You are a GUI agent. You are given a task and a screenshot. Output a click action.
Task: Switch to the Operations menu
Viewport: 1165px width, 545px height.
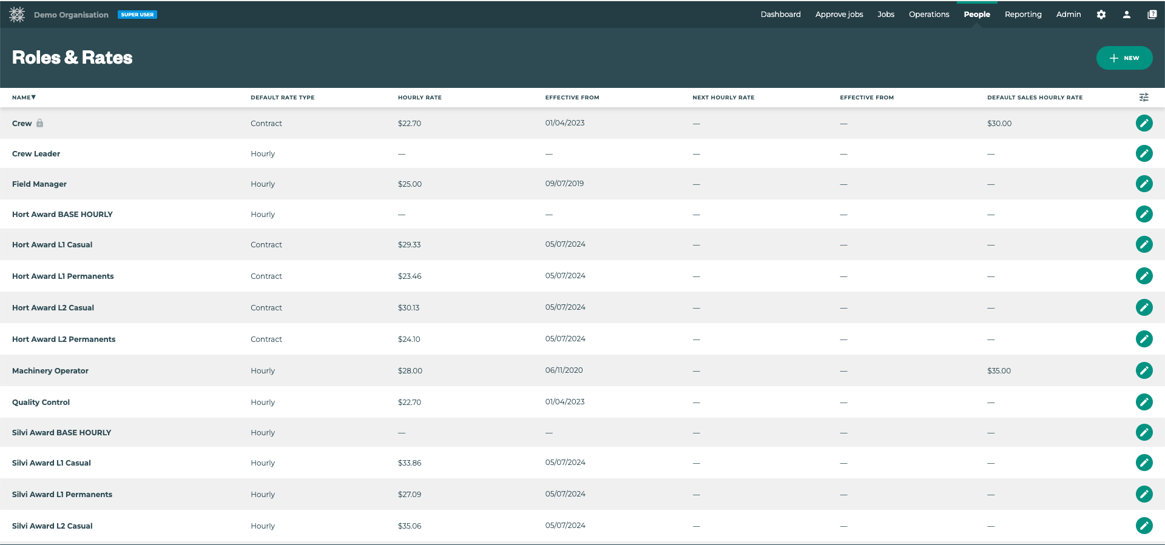pos(928,15)
